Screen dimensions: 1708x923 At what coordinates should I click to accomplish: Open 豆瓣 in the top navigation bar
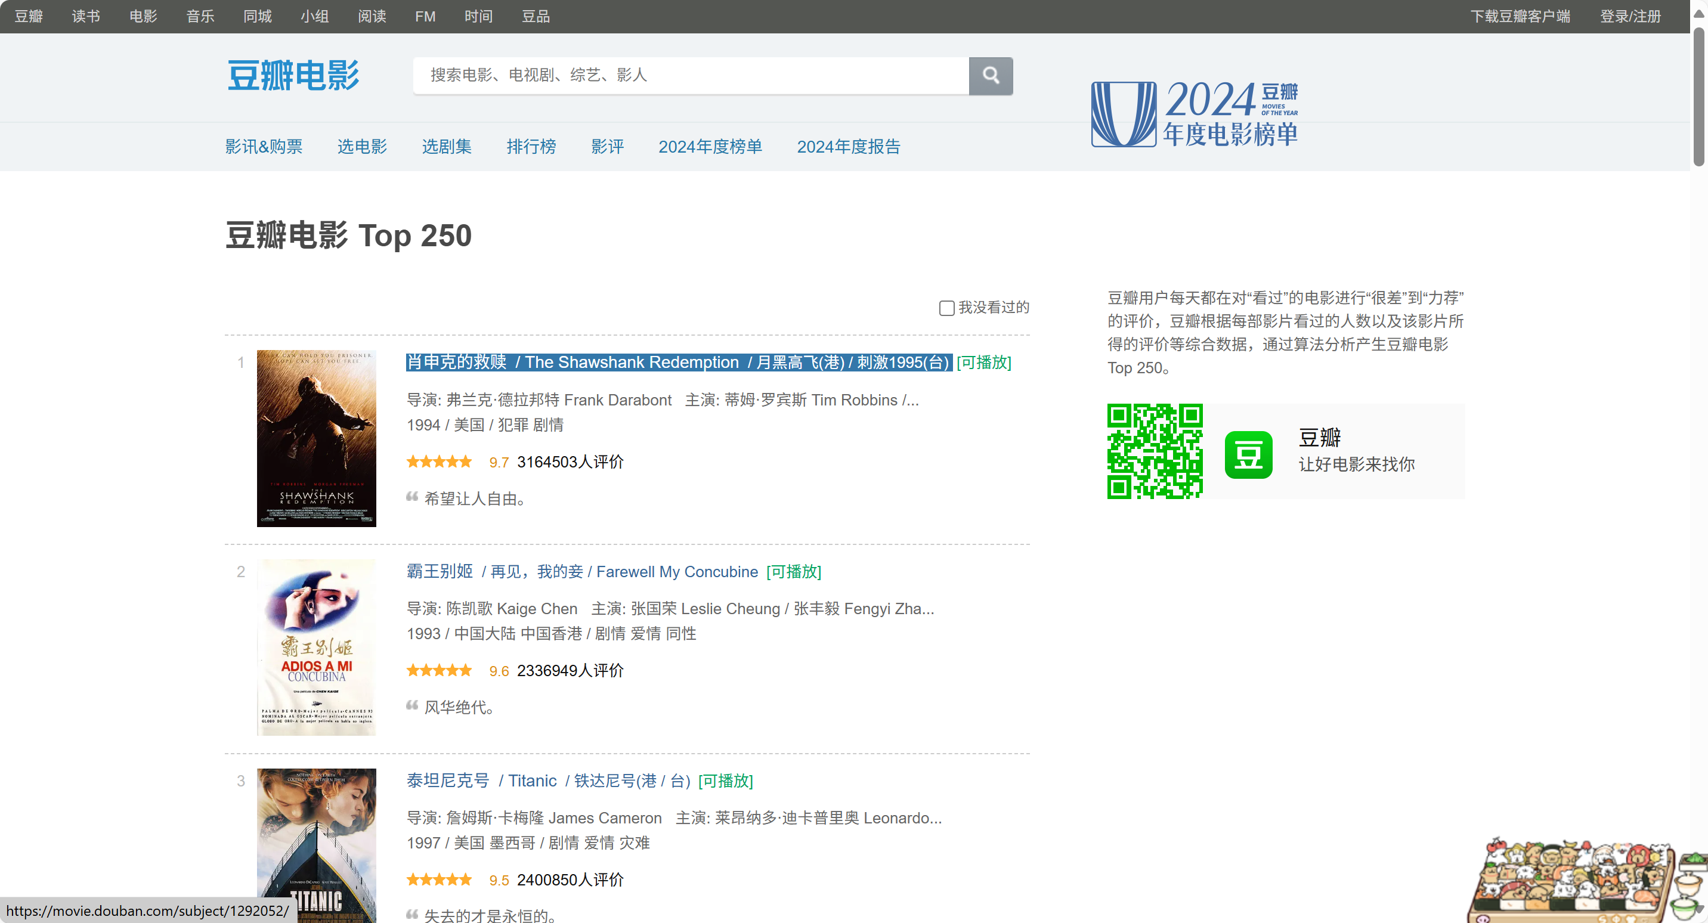29,16
